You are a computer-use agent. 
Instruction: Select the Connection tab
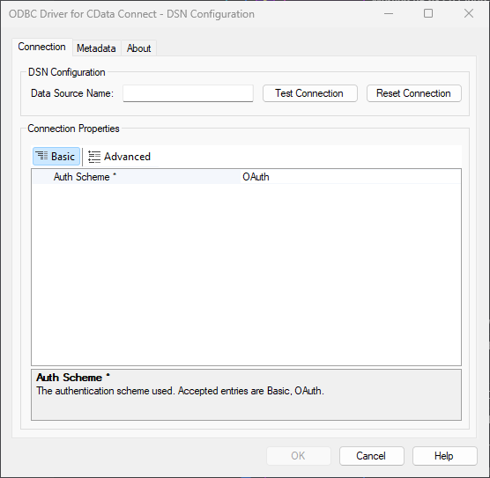(x=42, y=47)
